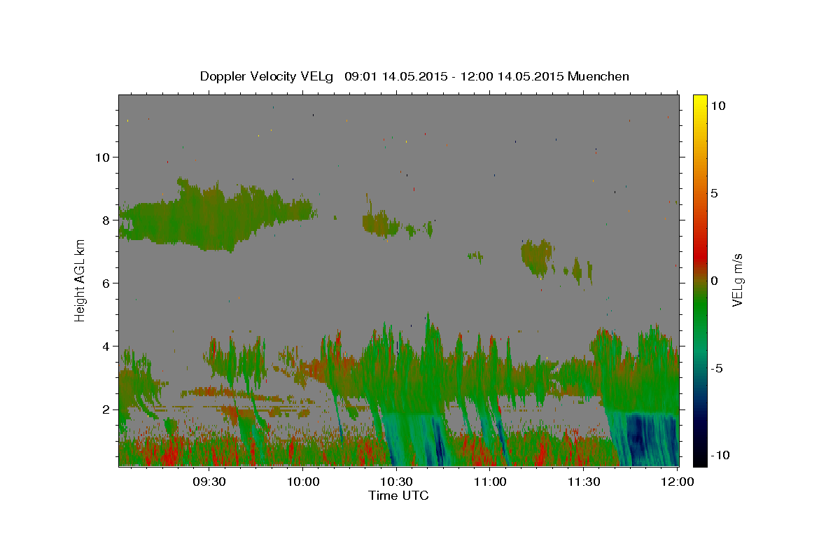840x560 pixels.
Task: Click the colorbar tick label -5
Action: point(717,368)
